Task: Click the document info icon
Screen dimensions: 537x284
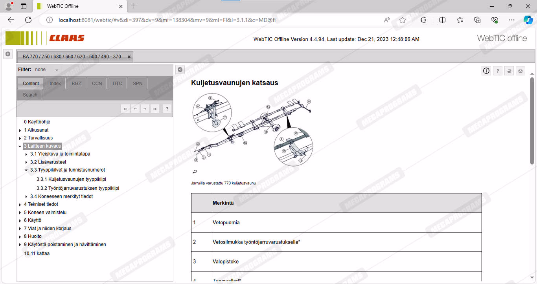Action: [486, 71]
